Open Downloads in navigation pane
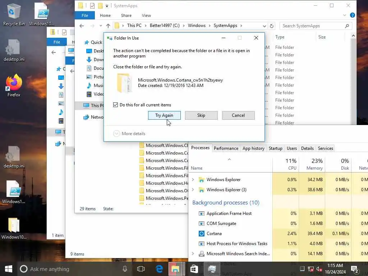The image size is (368, 276). click(95, 60)
